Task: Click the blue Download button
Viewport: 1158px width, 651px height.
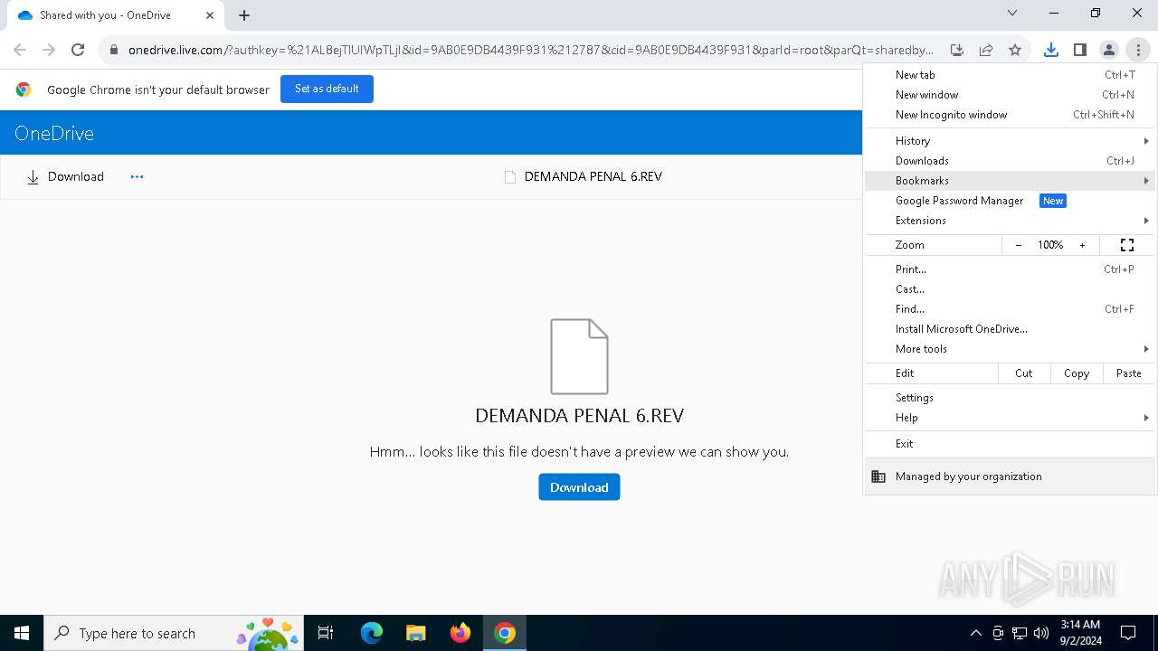Action: pos(579,486)
